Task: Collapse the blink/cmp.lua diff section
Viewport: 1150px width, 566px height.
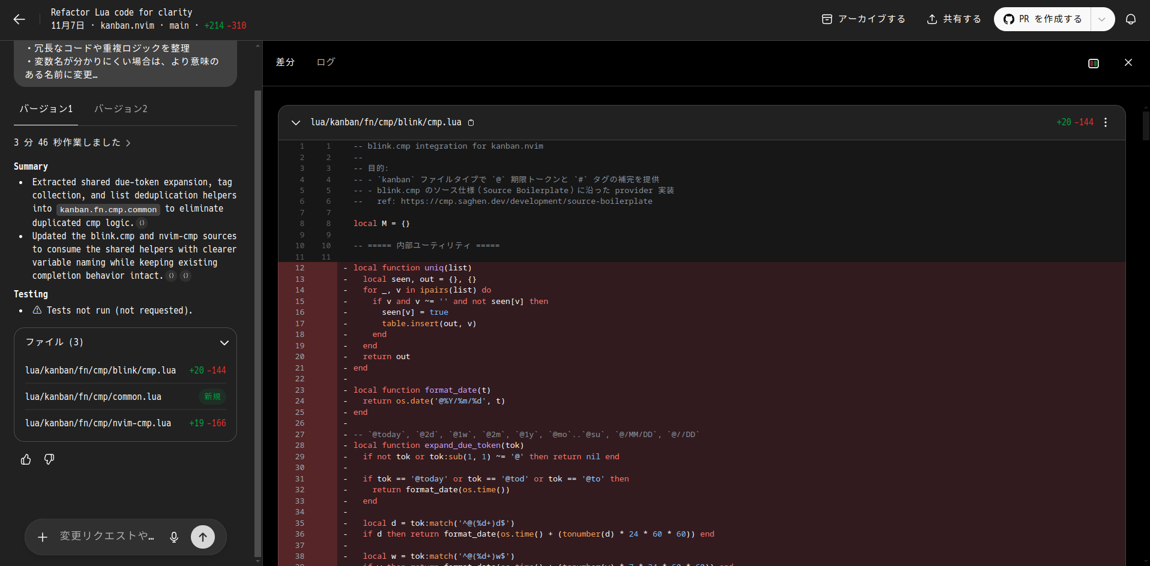Action: tap(295, 122)
